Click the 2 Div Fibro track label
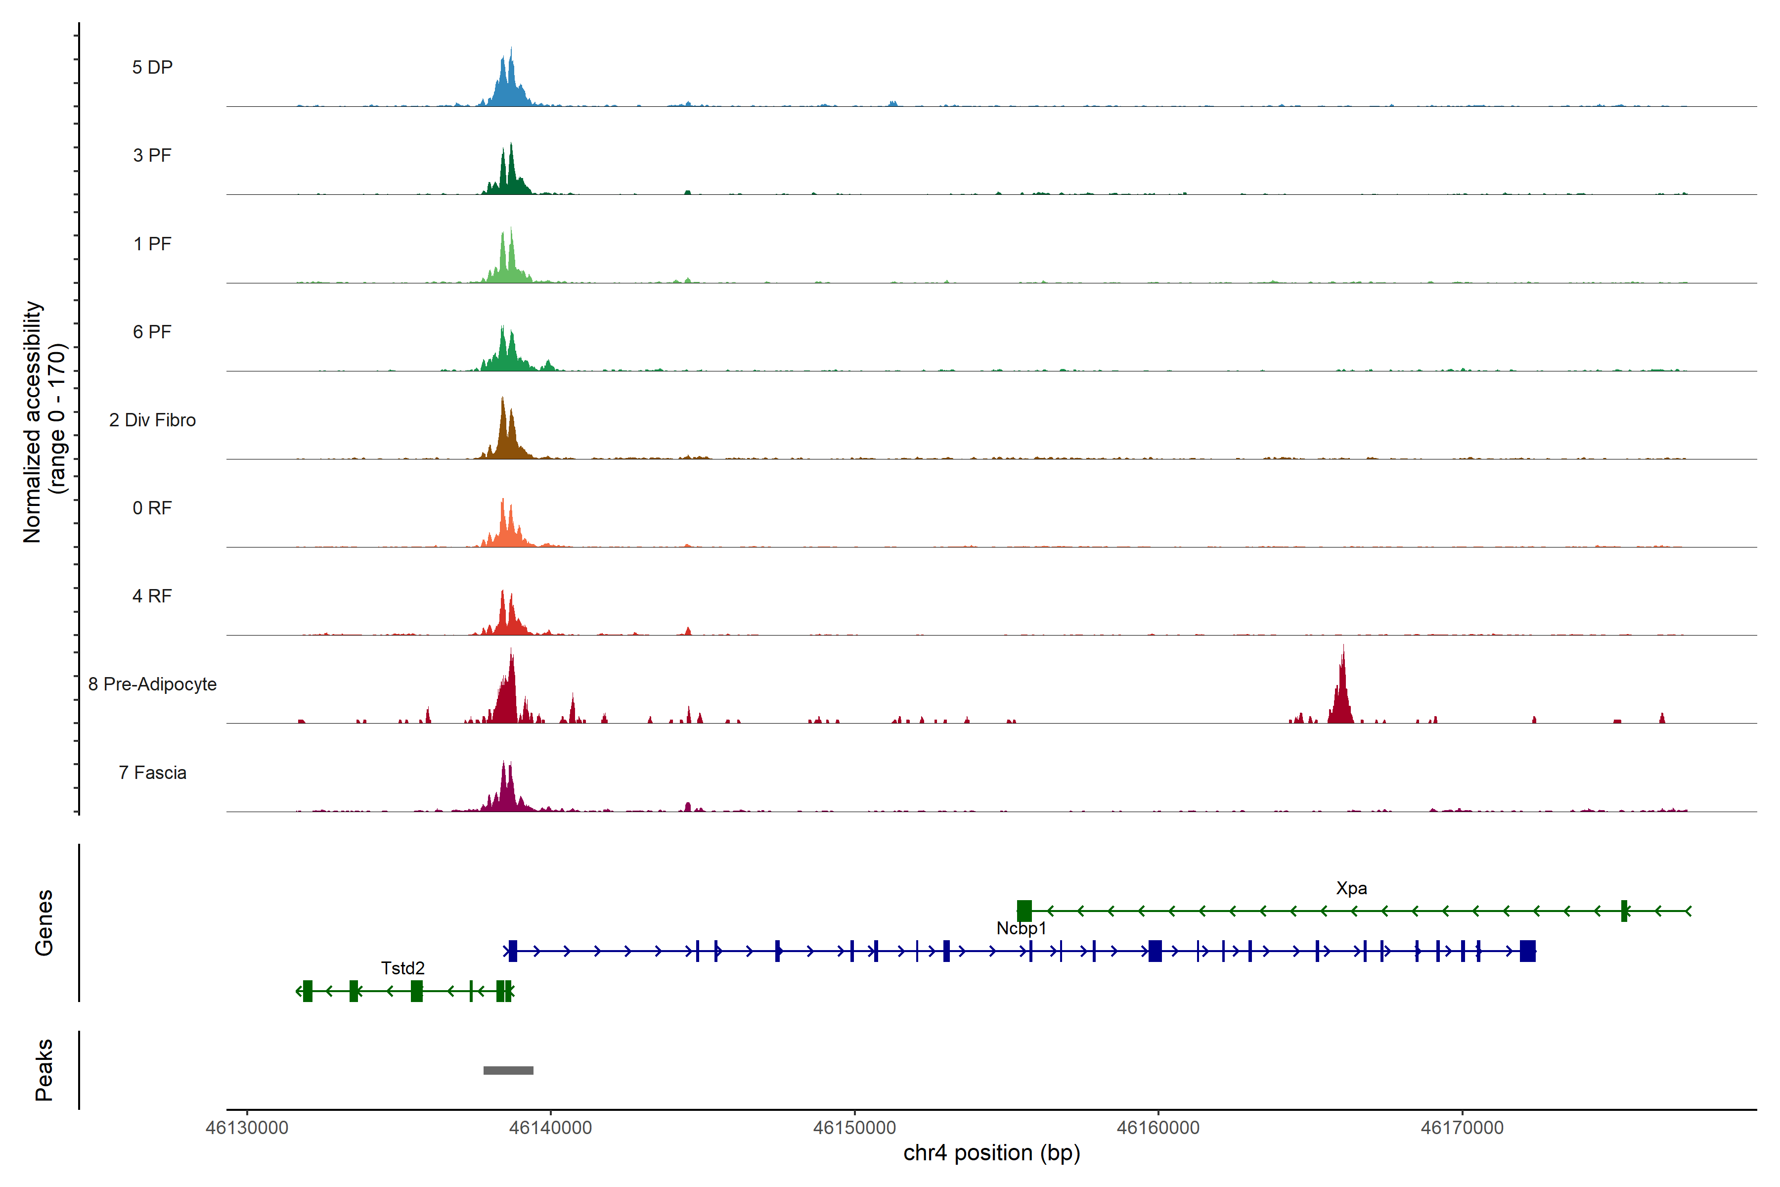1780x1187 pixels. click(x=152, y=420)
